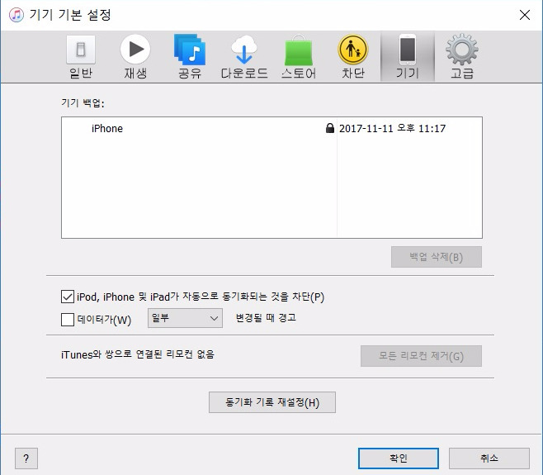543x475 pixels.
Task: Open the 고급 (Advanced) preferences tab
Action: click(x=462, y=57)
